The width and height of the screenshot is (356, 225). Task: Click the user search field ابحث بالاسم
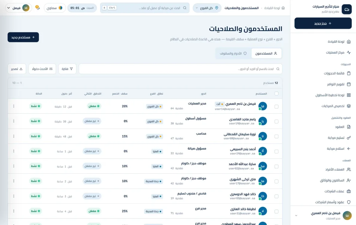(x=181, y=69)
